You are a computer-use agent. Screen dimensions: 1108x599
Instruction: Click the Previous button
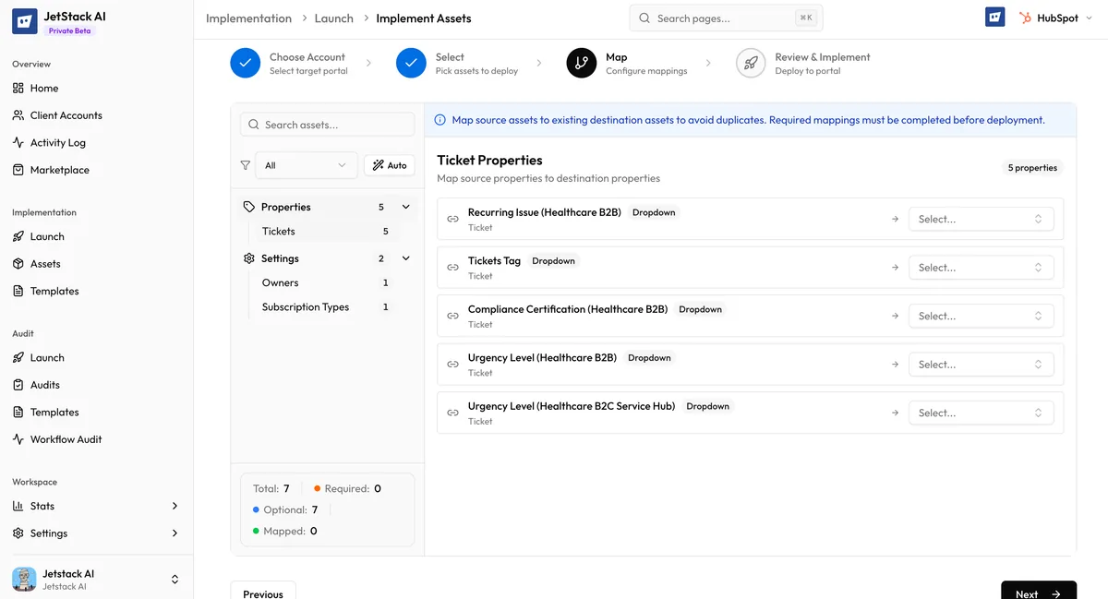(x=263, y=593)
